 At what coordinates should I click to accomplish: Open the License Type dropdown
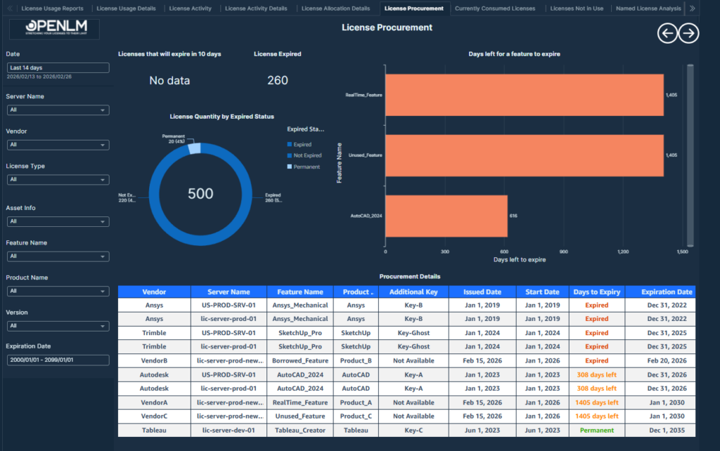[58, 180]
